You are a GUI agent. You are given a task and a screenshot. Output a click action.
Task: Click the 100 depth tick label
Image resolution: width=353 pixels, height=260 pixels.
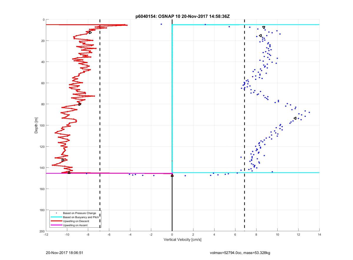pyautogui.click(x=41, y=125)
